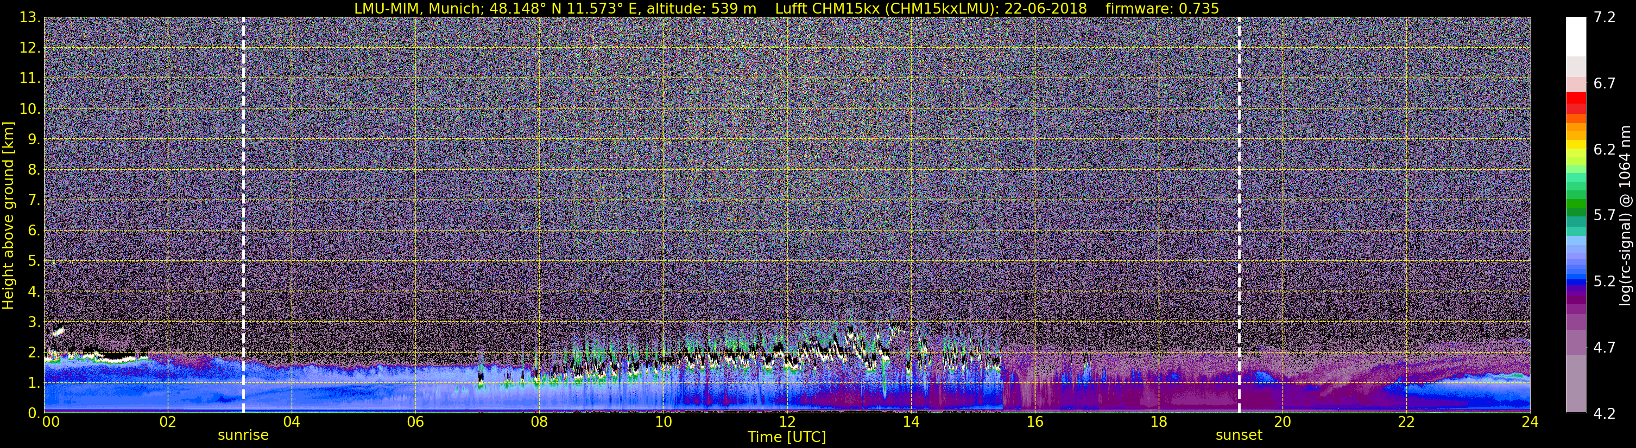Click the plot title mentioning LMU-MIM, Munich
The height and width of the screenshot is (448, 1636).
point(786,8)
